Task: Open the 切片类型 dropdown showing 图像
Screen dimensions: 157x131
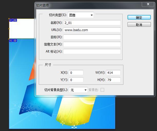Action: (81, 15)
